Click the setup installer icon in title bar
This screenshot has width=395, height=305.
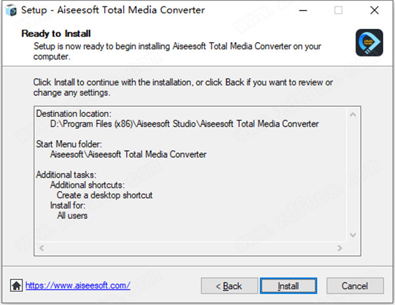[x=11, y=11]
